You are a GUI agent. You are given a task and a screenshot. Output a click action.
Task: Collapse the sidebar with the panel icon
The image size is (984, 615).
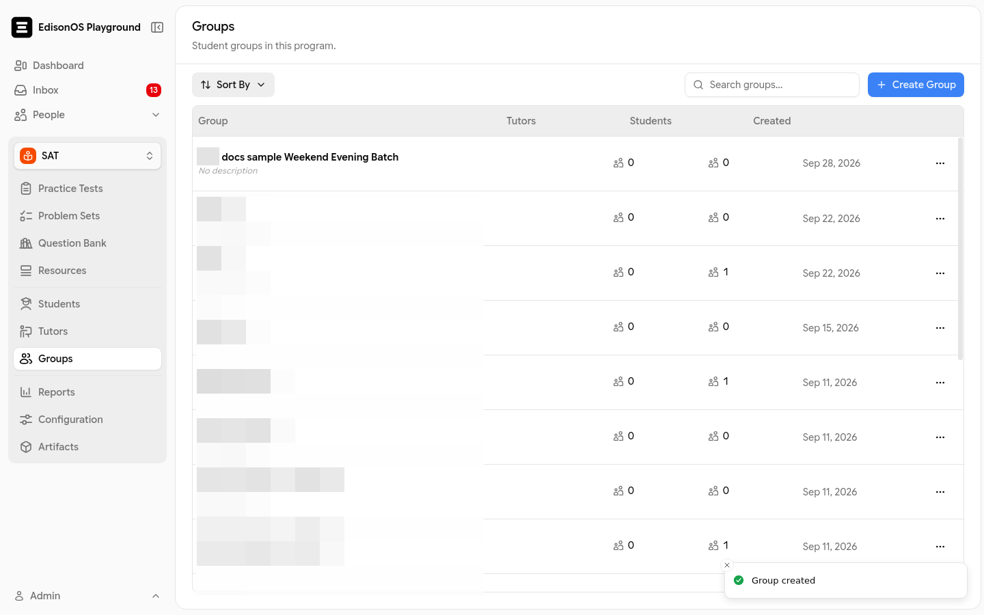157,27
